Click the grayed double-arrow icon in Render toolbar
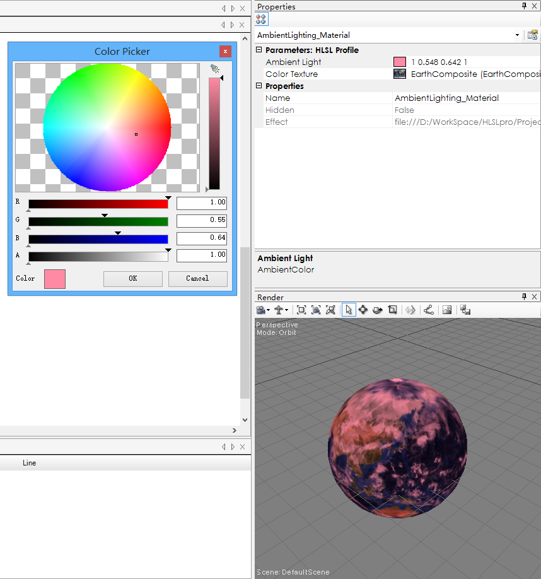Viewport: 541px width, 579px height. [x=410, y=310]
